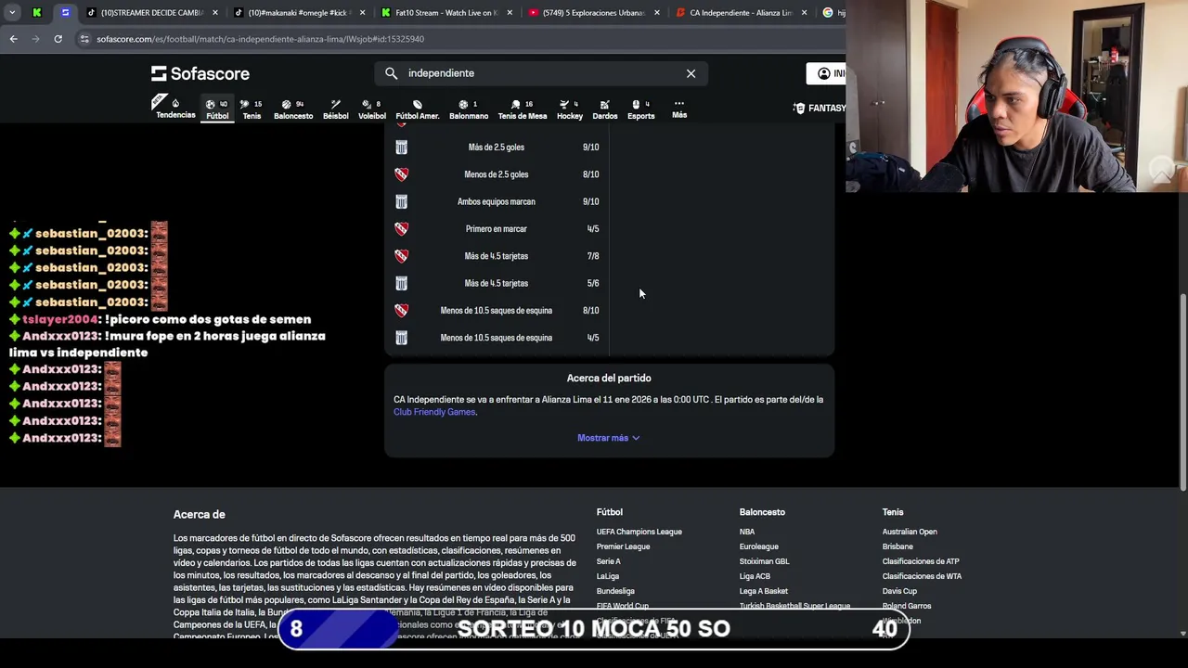This screenshot has width=1188, height=668.
Task: Open the Australian Open footer link
Action: tap(910, 532)
